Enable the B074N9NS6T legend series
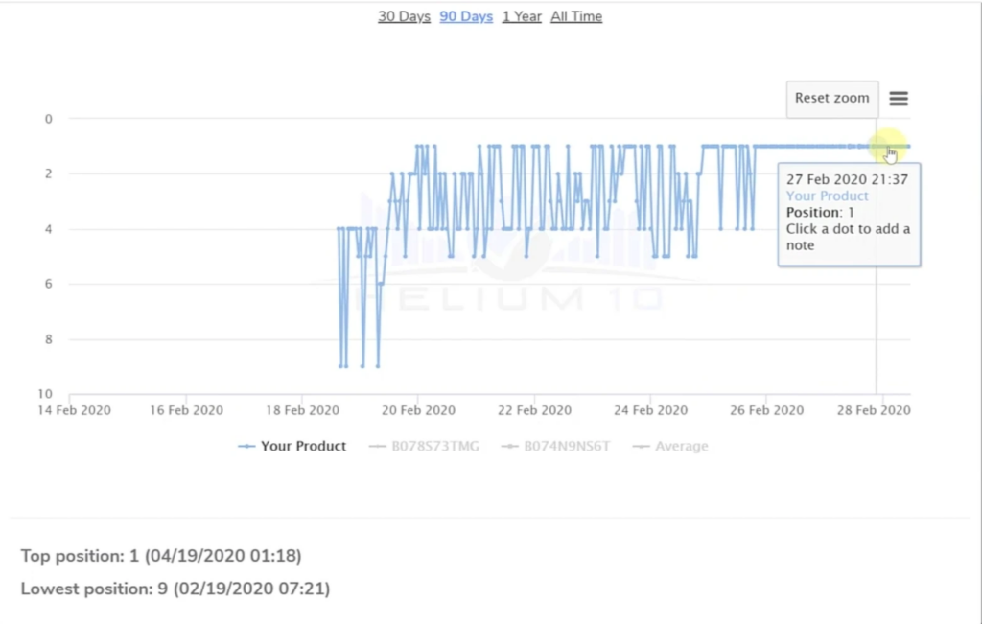Screen dimensions: 982x624 (556, 446)
